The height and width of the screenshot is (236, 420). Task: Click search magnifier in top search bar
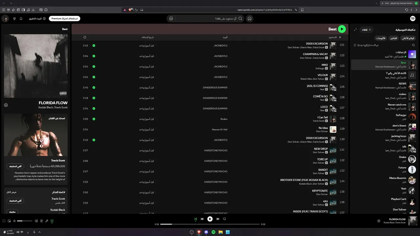(x=241, y=19)
